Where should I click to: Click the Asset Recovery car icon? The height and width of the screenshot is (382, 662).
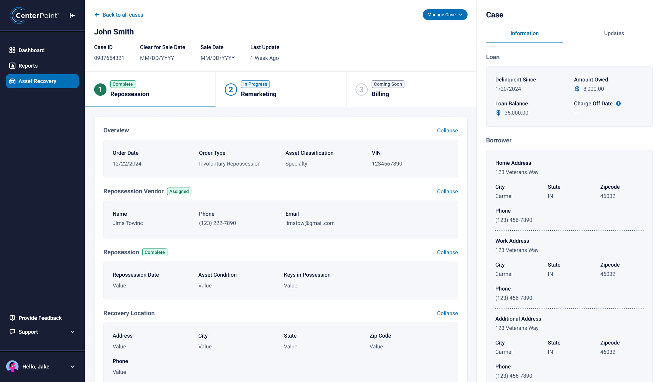(x=12, y=81)
